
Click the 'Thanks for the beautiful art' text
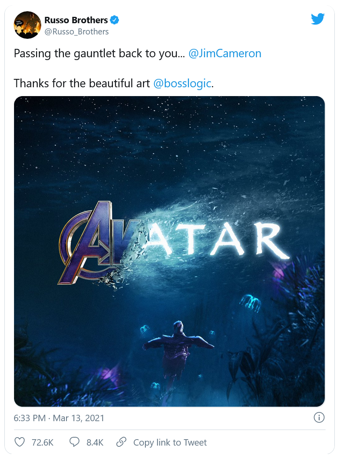82,83
